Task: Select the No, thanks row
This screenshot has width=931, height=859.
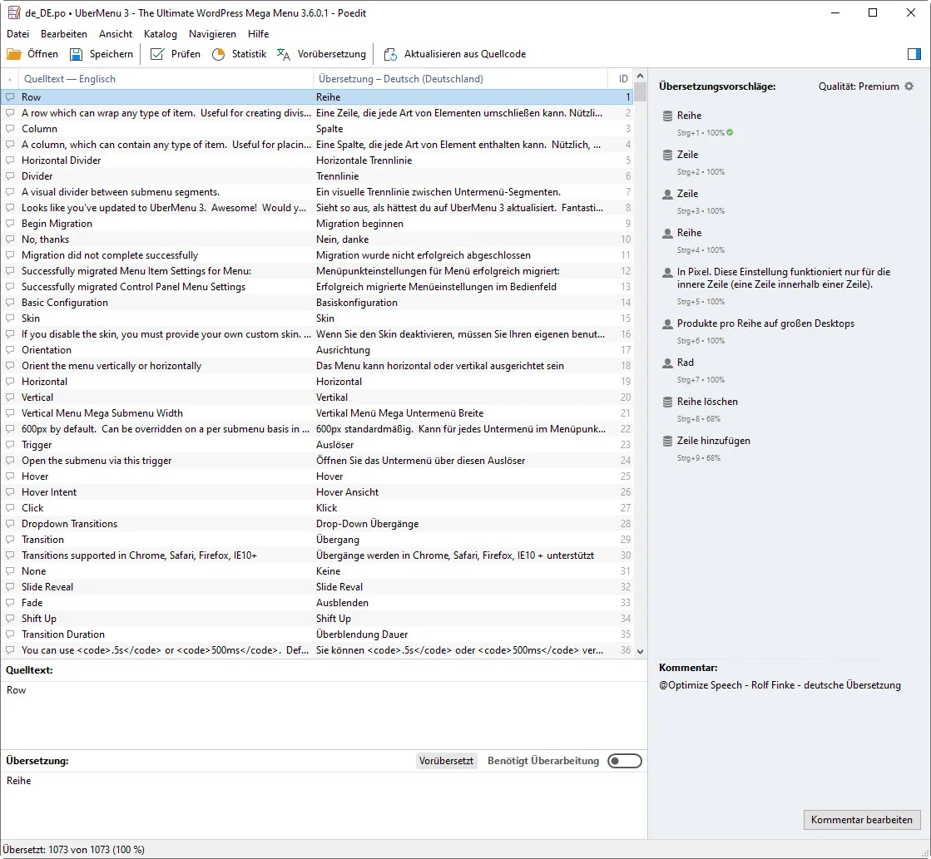Action: (317, 239)
